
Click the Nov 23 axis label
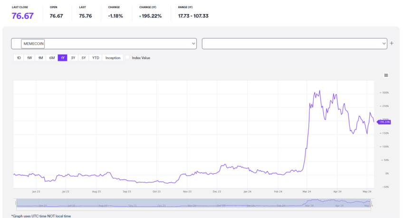pyautogui.click(x=187, y=191)
